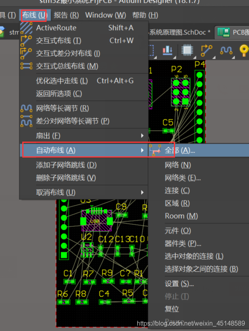Click the U2 component footprint
The height and width of the screenshot is (331, 249).
87,250
